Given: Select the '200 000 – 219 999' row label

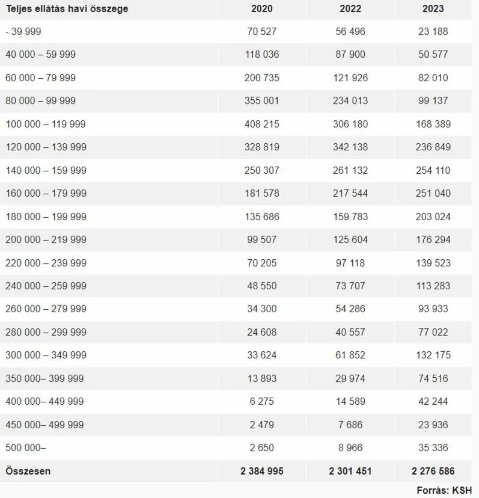Looking at the screenshot, I should pos(46,239).
